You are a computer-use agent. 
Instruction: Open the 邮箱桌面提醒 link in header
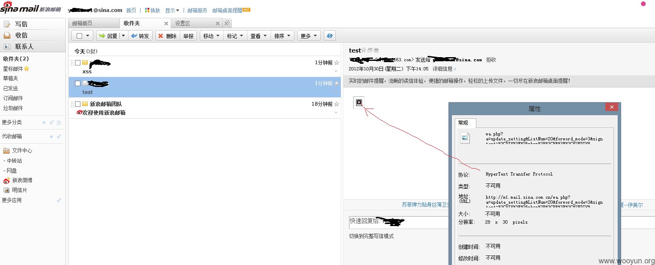(x=227, y=10)
